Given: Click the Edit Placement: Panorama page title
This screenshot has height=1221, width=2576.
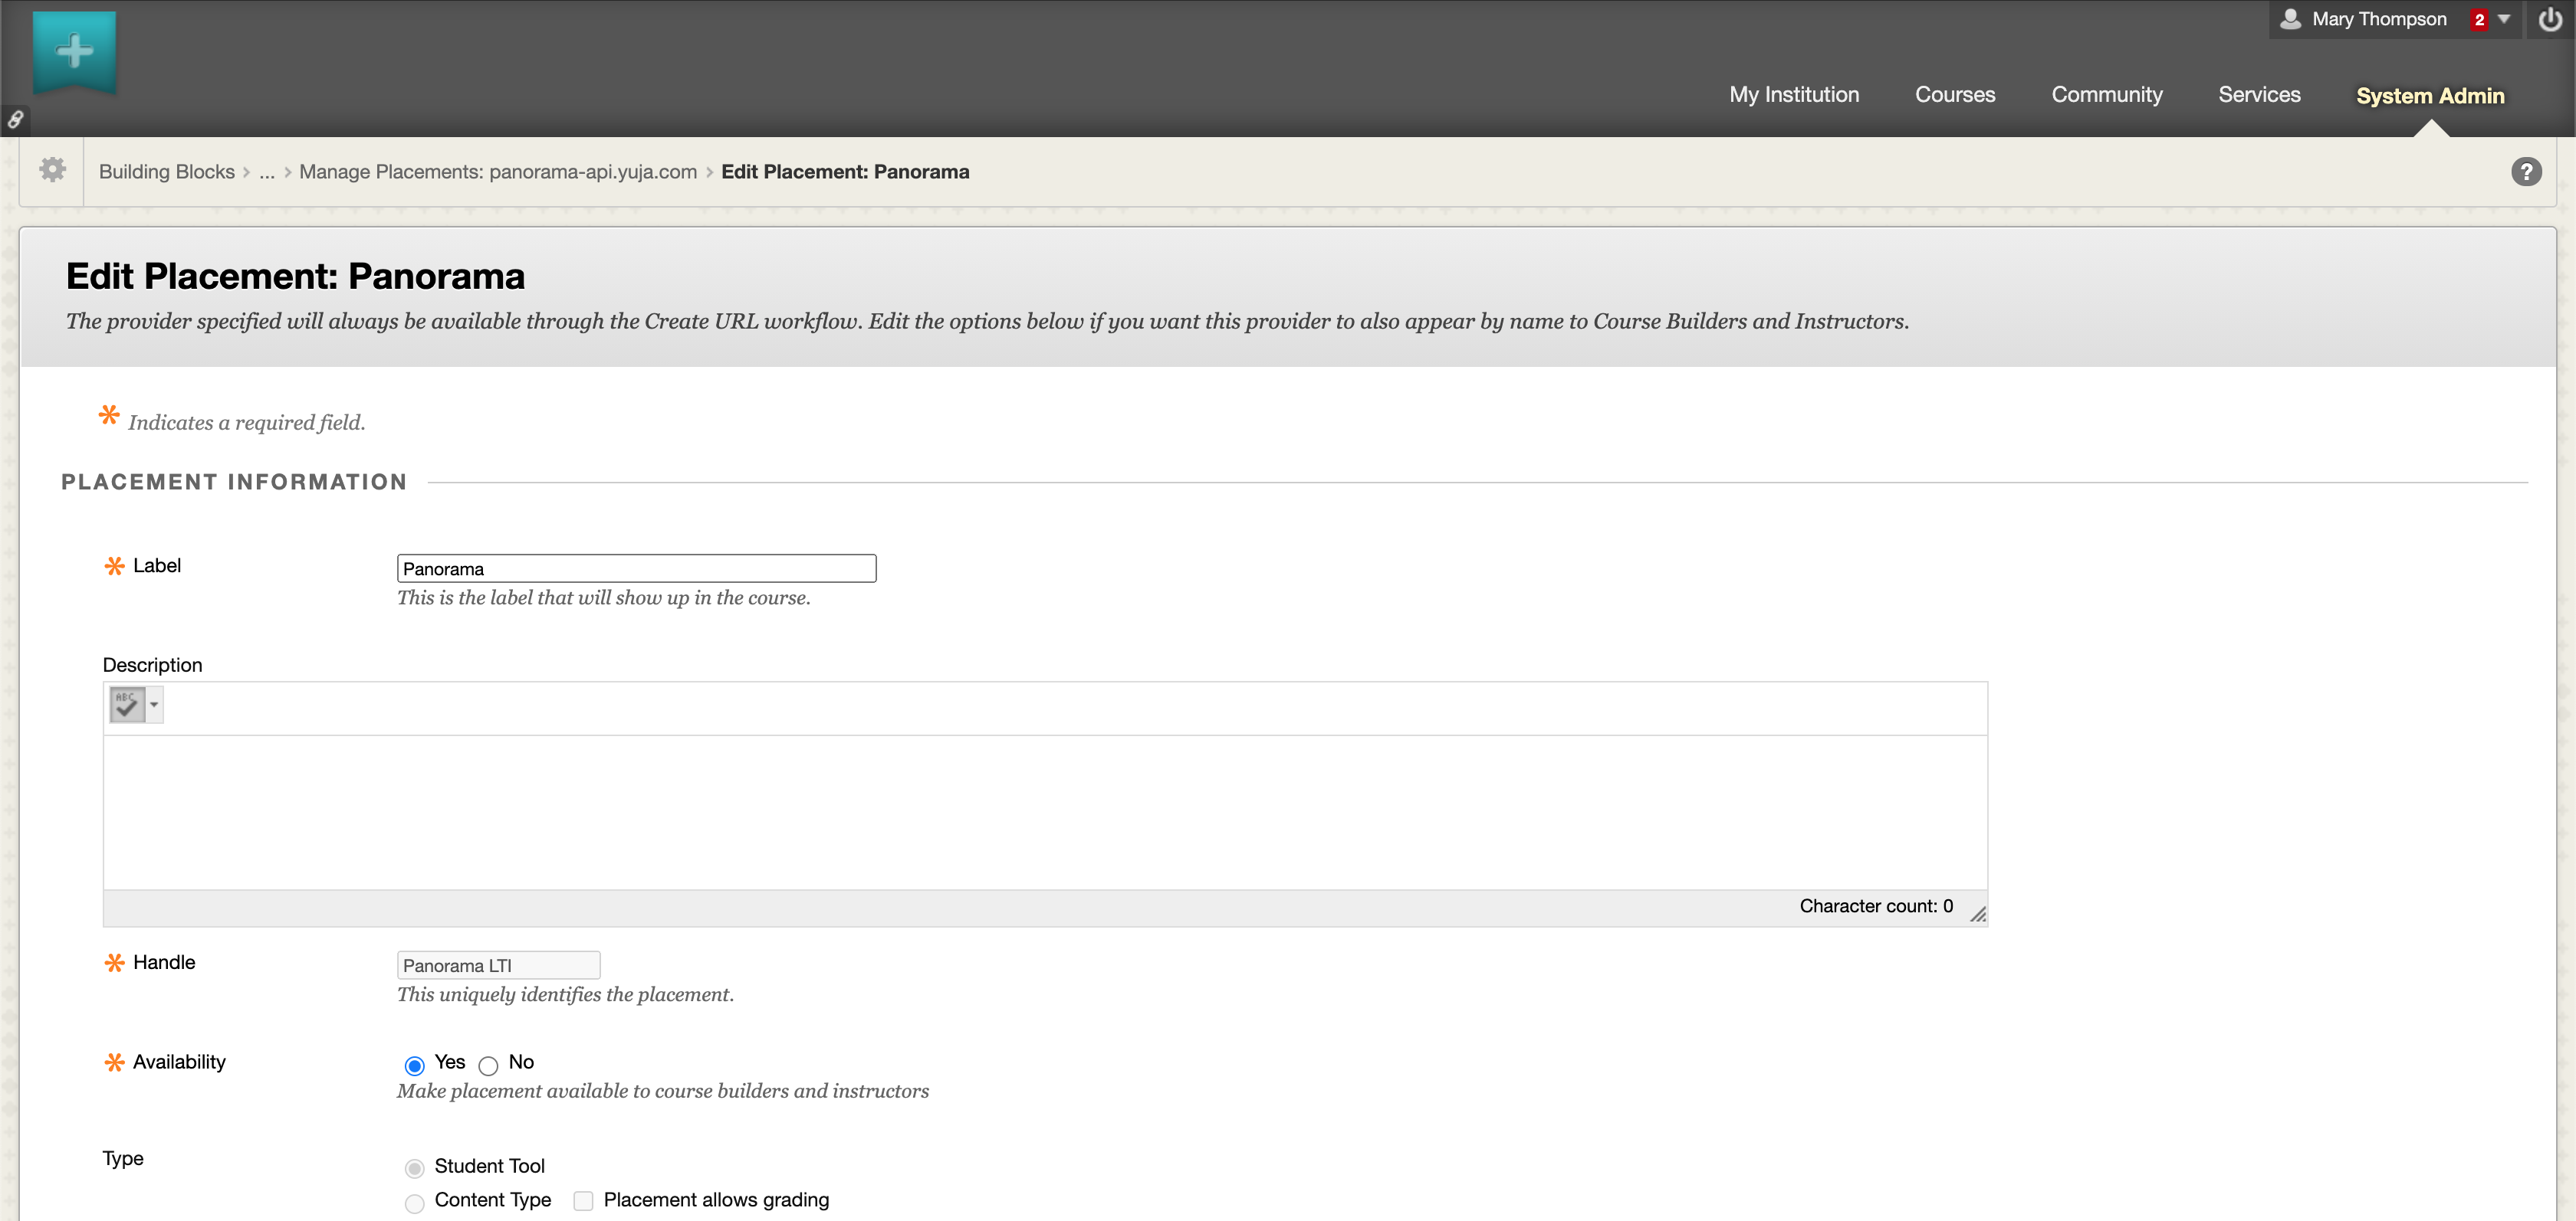Looking at the screenshot, I should pyautogui.click(x=295, y=277).
